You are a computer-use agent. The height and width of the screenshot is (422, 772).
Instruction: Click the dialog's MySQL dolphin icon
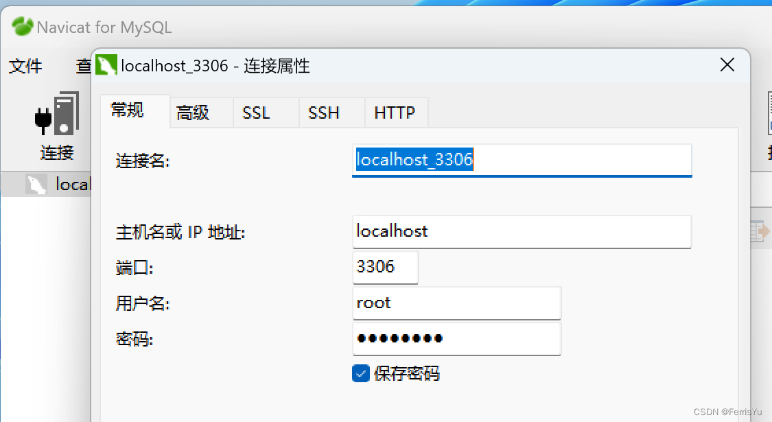pyautogui.click(x=106, y=65)
